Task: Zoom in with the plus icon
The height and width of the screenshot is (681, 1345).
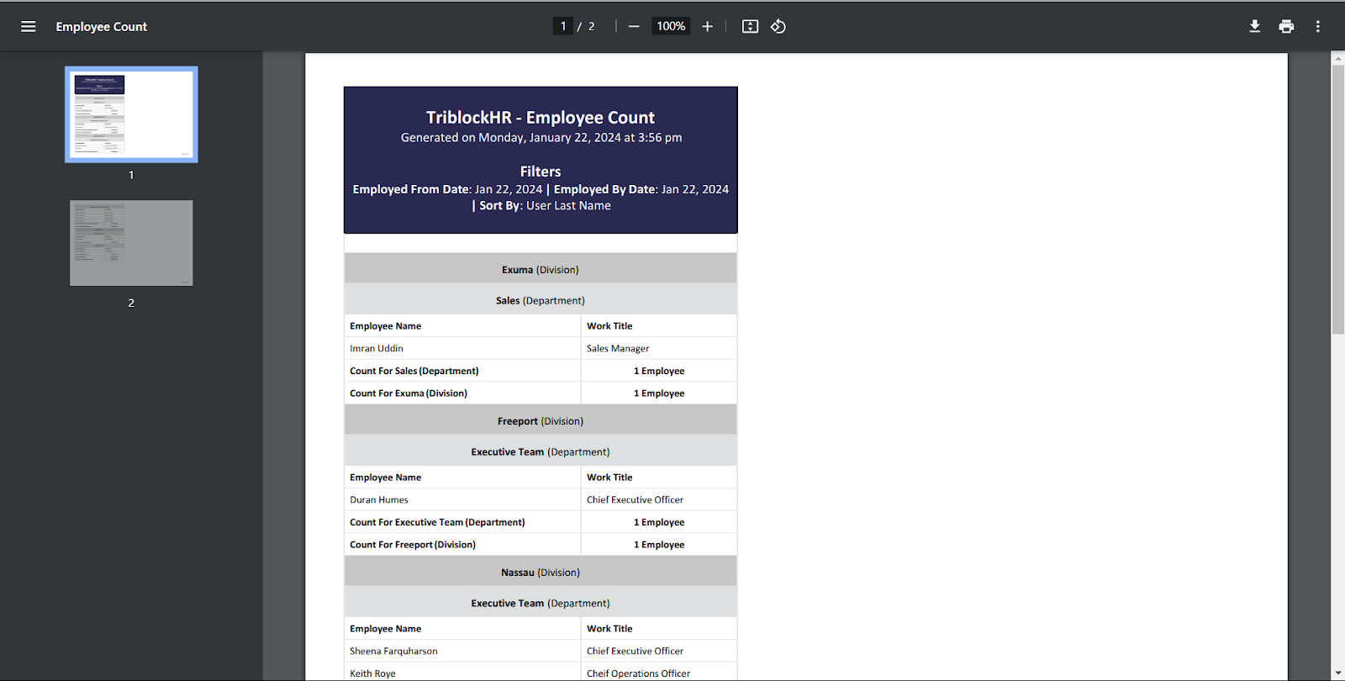Action: click(x=708, y=27)
